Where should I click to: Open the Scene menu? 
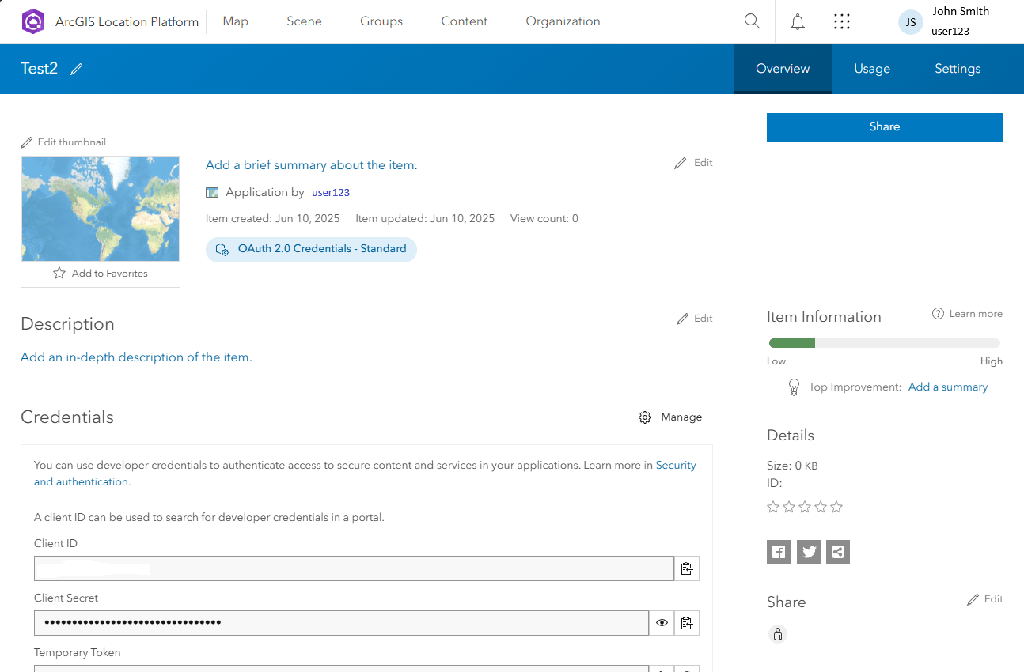304,21
